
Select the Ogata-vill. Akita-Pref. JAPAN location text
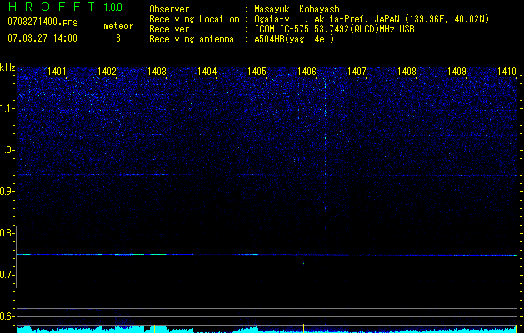(x=372, y=19)
